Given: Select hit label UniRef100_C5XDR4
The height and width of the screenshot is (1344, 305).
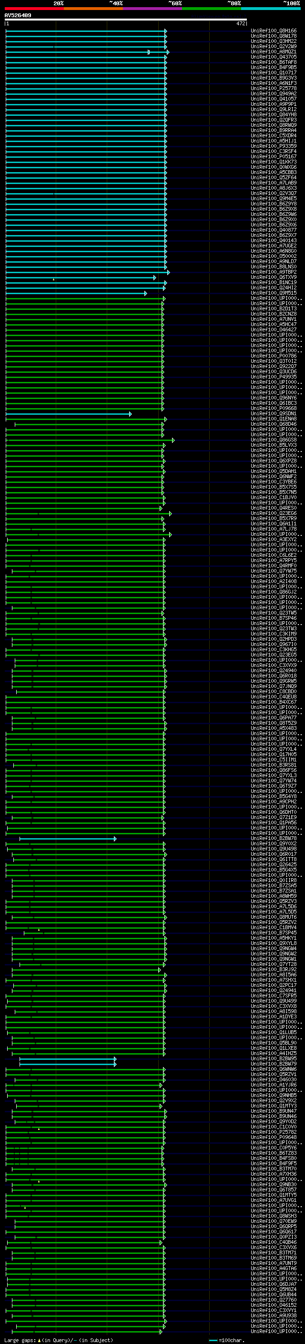Looking at the screenshot, I should (274, 136).
